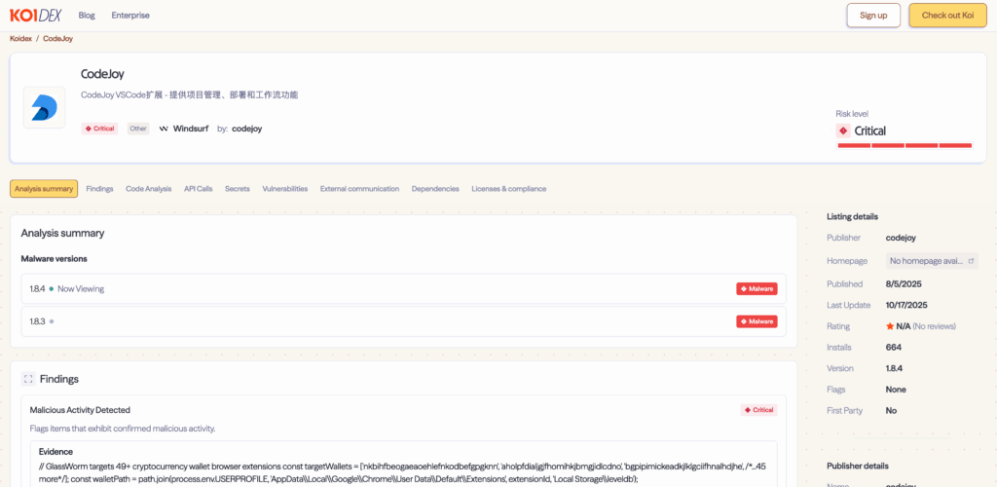Screen dimensions: 997x487
Task: Open the Code Analysis tab
Action: (x=148, y=189)
